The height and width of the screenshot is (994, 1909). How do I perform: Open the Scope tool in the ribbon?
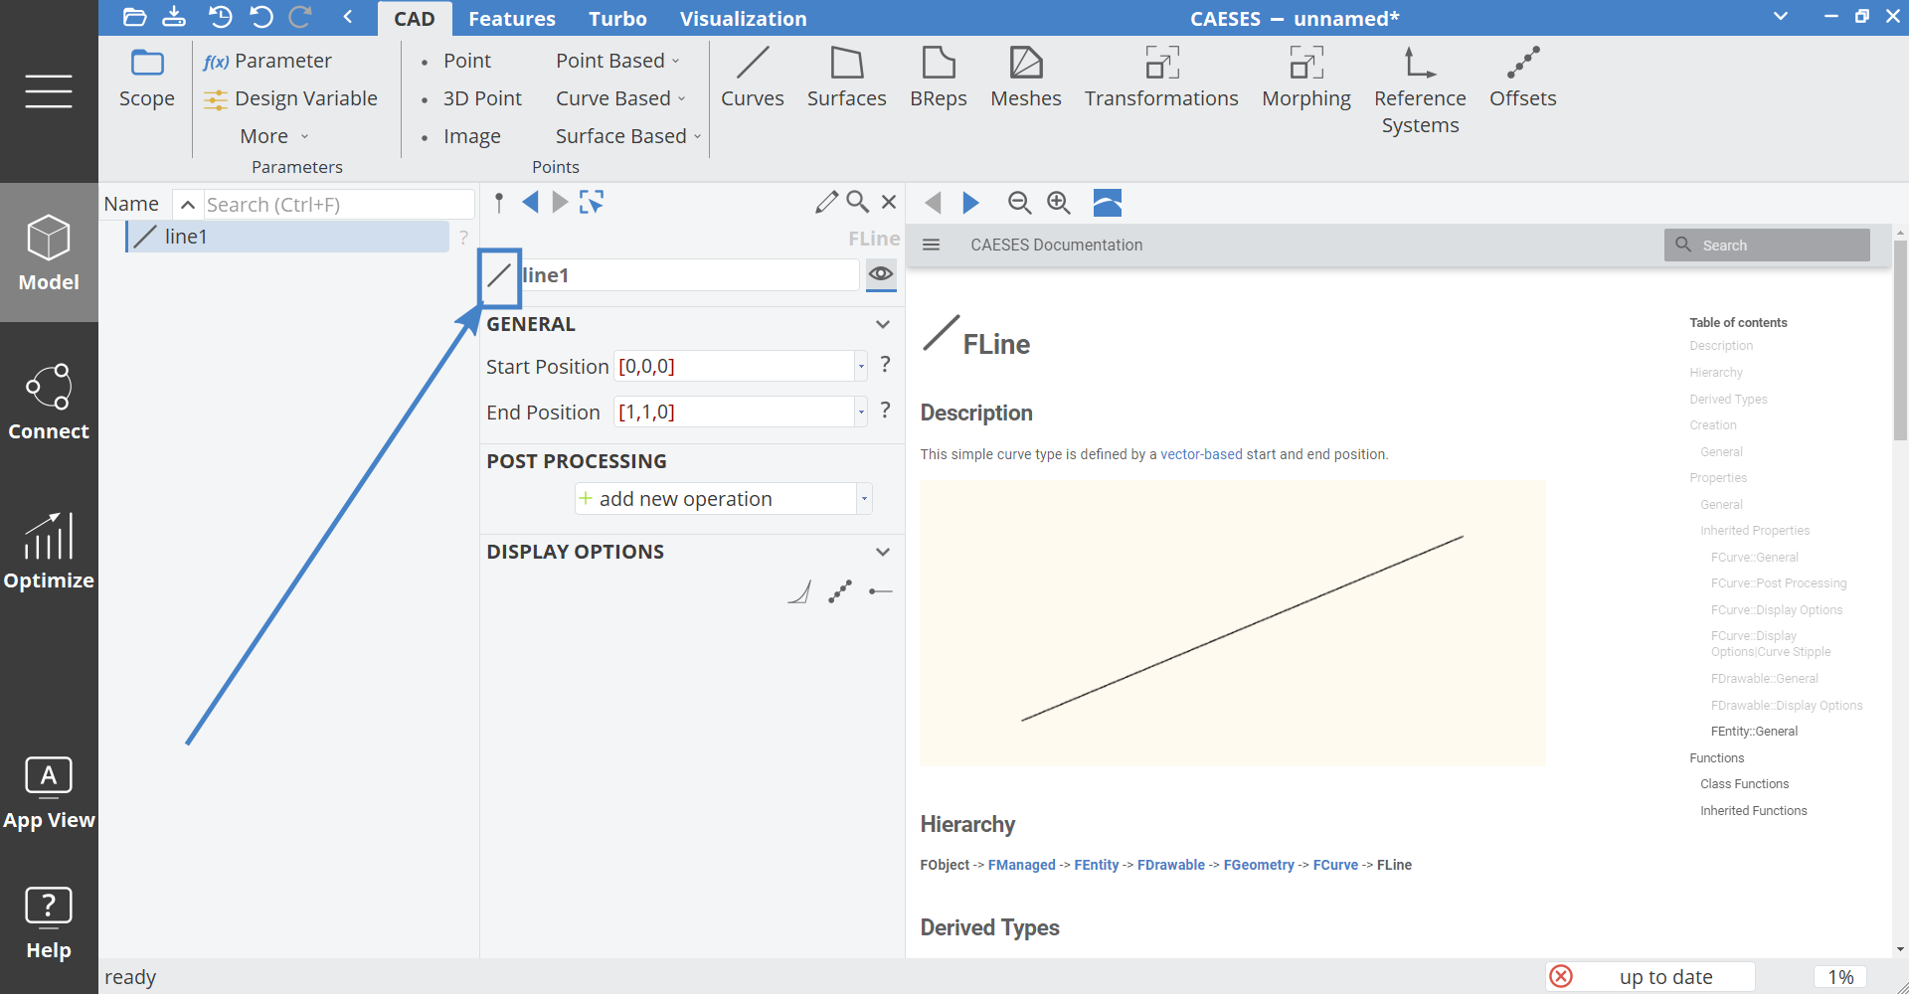coord(147,78)
